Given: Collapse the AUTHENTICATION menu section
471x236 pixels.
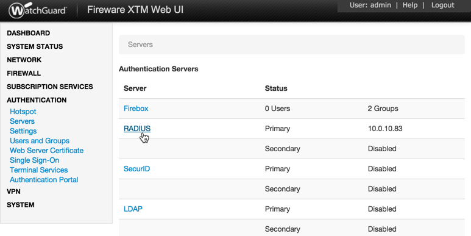Looking at the screenshot, I should coord(37,100).
